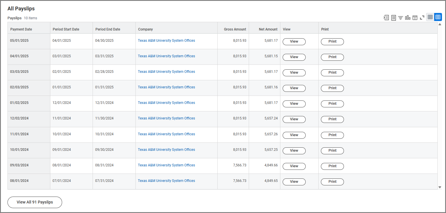Screen dimensions: 446x213
Task: Open Gross Amount column header menu
Action: pos(235,29)
